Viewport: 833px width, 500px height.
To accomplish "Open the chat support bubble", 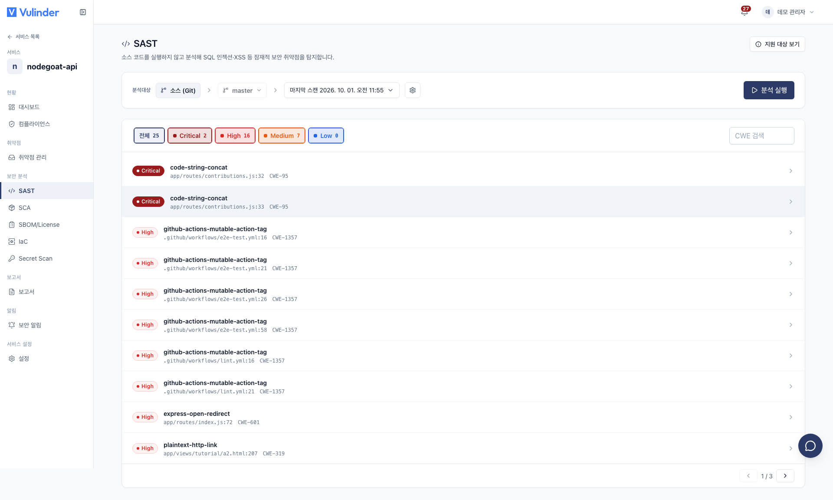I will (810, 446).
